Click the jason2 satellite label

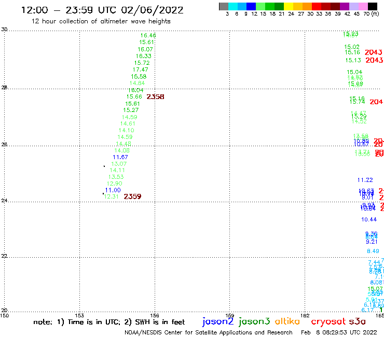[x=218, y=322]
